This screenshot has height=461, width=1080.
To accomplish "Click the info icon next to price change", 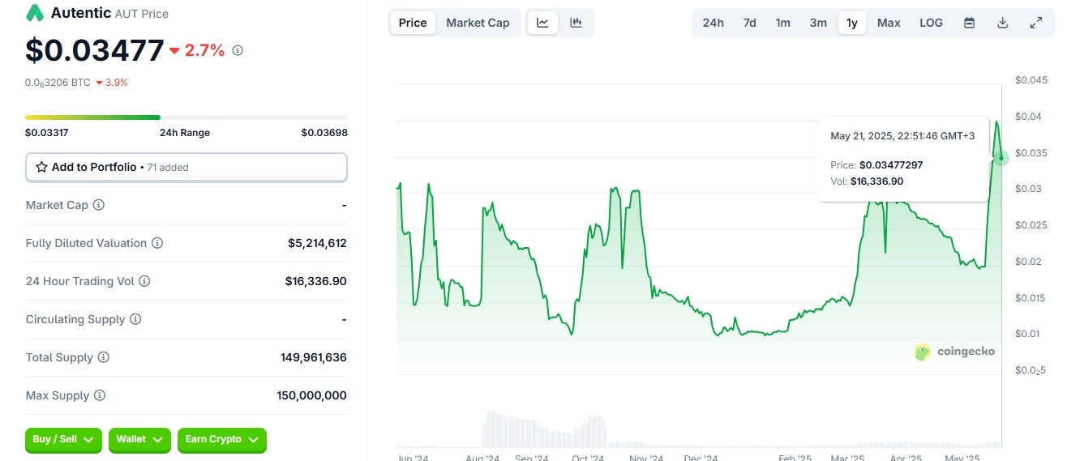I will [x=238, y=50].
